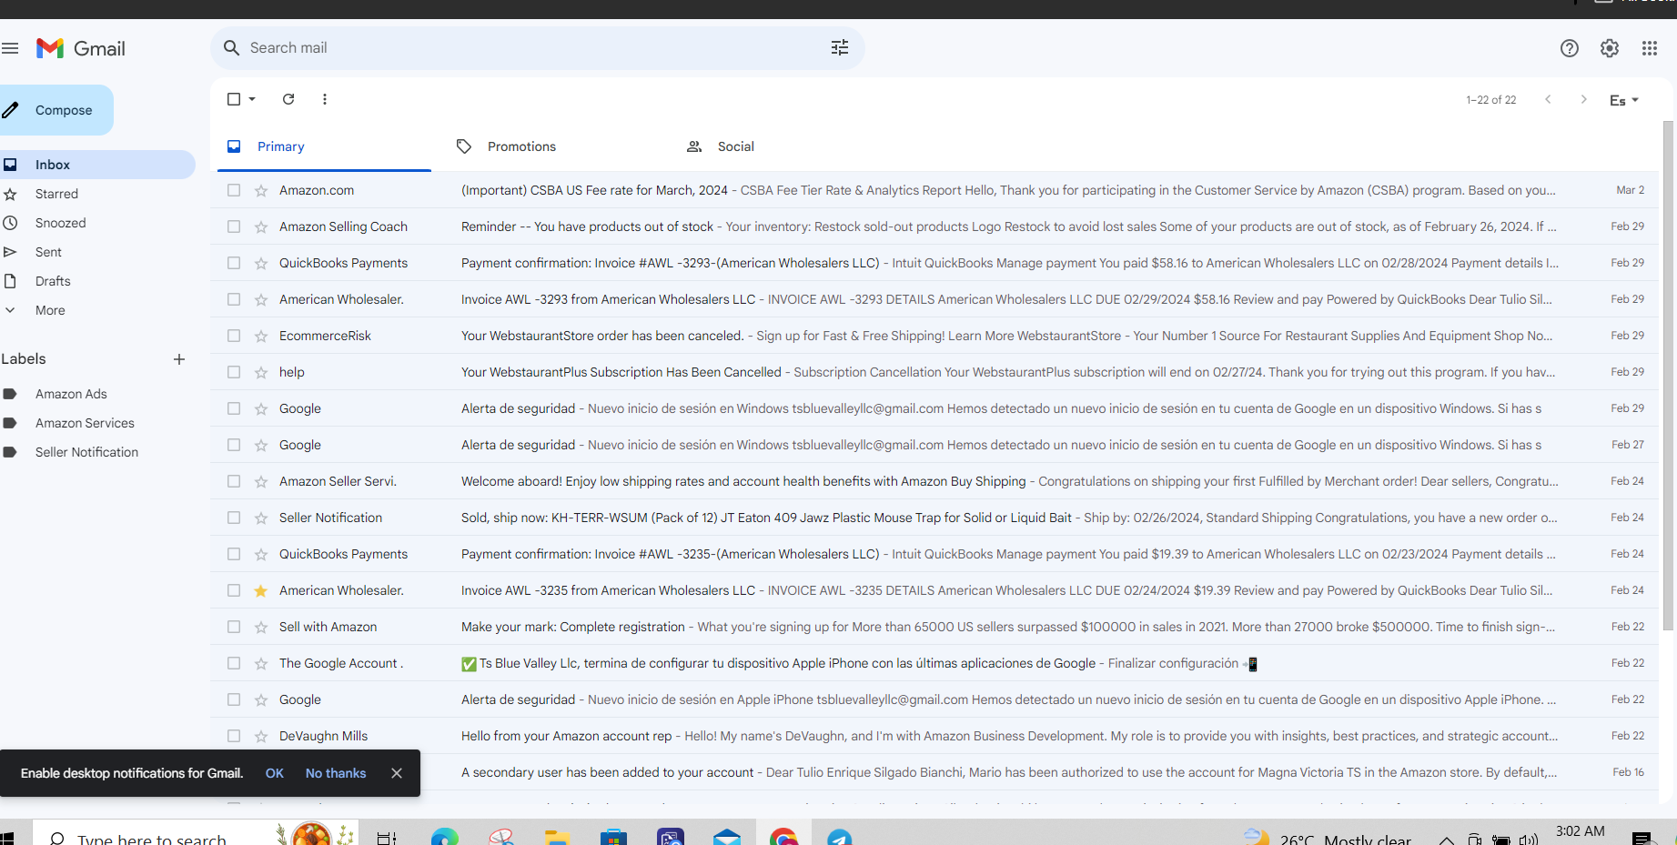The width and height of the screenshot is (1677, 845).
Task: Click OK to enable desktop notifications
Action: 275,773
